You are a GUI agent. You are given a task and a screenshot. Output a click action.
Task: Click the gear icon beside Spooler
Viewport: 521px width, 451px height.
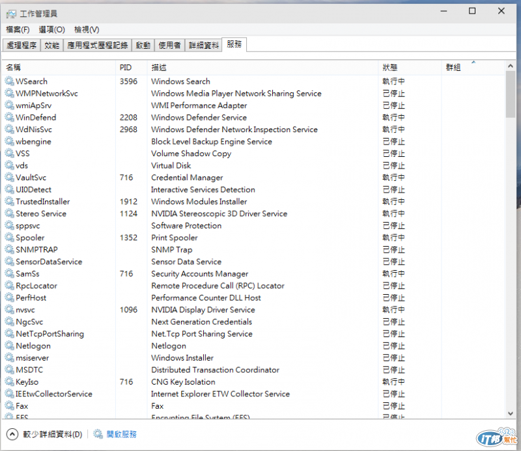tap(9, 238)
